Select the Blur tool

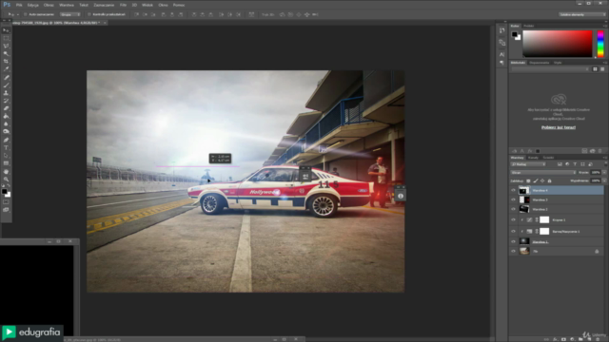pos(6,124)
